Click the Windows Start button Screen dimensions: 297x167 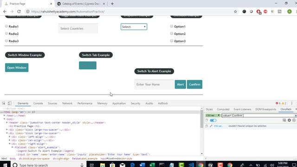[x=5, y=165]
